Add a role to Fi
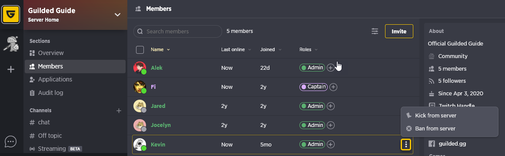Image resolution: width=505 pixels, height=156 pixels. tap(333, 87)
